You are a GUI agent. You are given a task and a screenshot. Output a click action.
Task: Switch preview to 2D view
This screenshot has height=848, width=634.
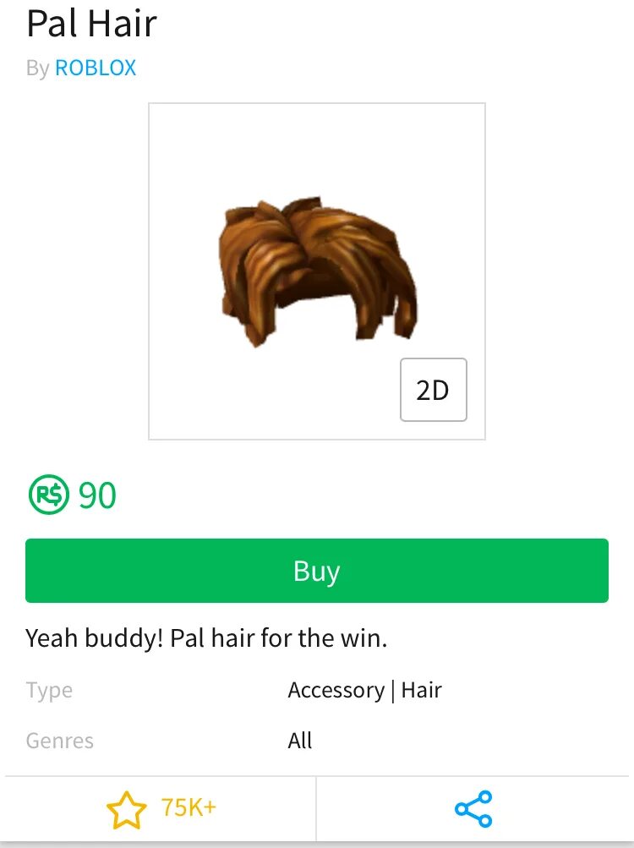(x=434, y=390)
